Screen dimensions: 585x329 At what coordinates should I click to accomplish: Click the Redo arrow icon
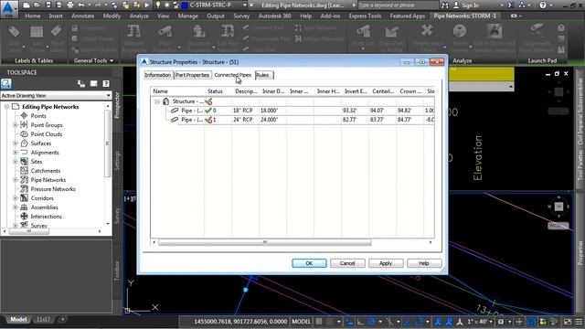(x=98, y=5)
